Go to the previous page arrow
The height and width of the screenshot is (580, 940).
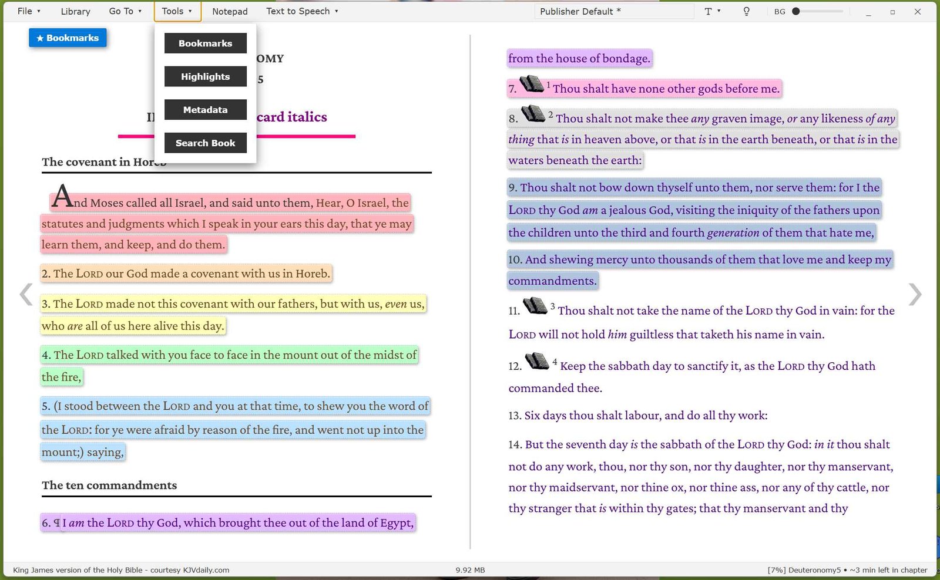26,295
